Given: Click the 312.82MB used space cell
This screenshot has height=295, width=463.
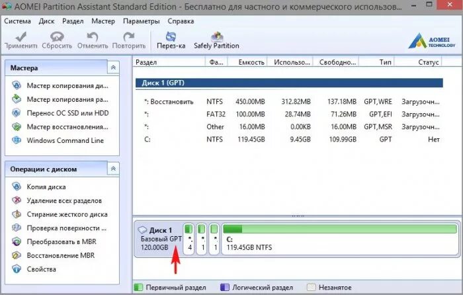Looking at the screenshot, I should point(296,102).
